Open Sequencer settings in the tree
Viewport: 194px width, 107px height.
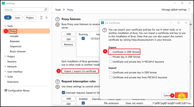[16, 46]
